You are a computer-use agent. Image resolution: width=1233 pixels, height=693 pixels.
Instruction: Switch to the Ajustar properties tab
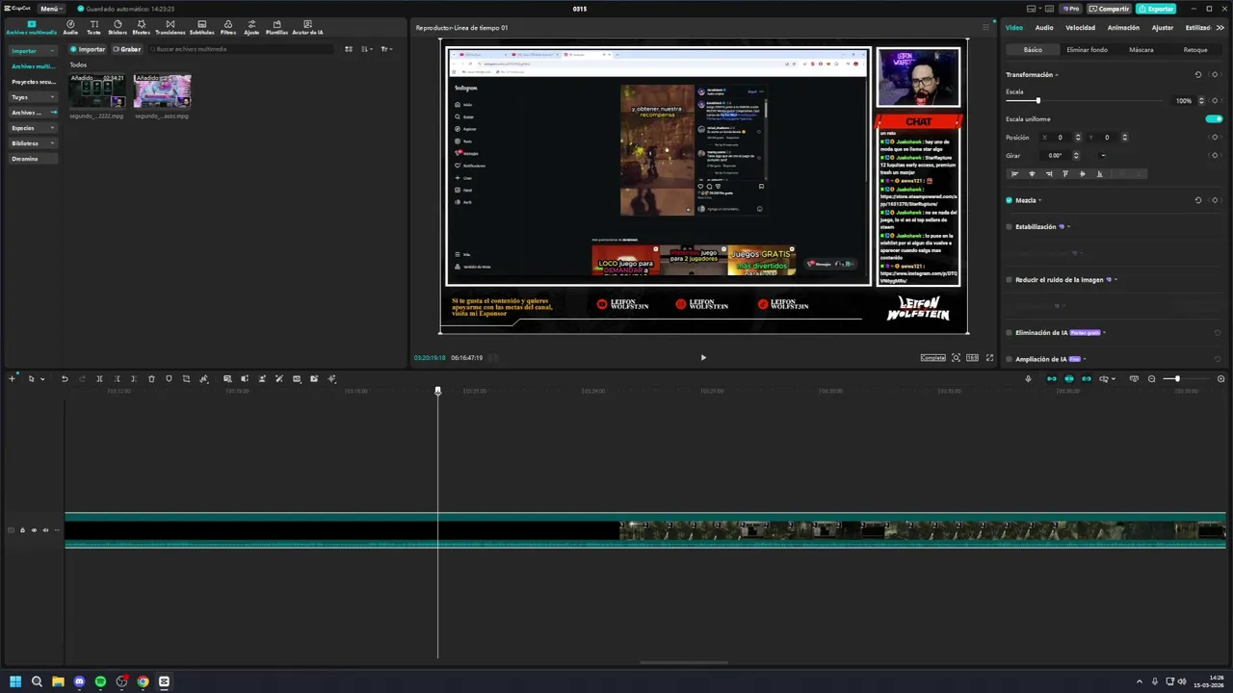[1163, 28]
